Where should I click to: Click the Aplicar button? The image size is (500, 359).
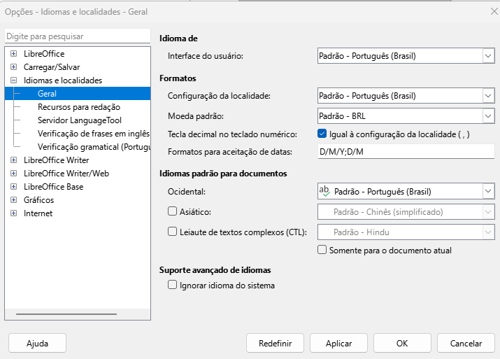click(x=338, y=343)
